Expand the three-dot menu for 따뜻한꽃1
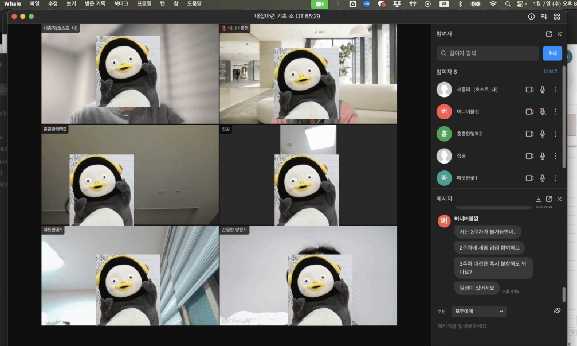 (555, 178)
